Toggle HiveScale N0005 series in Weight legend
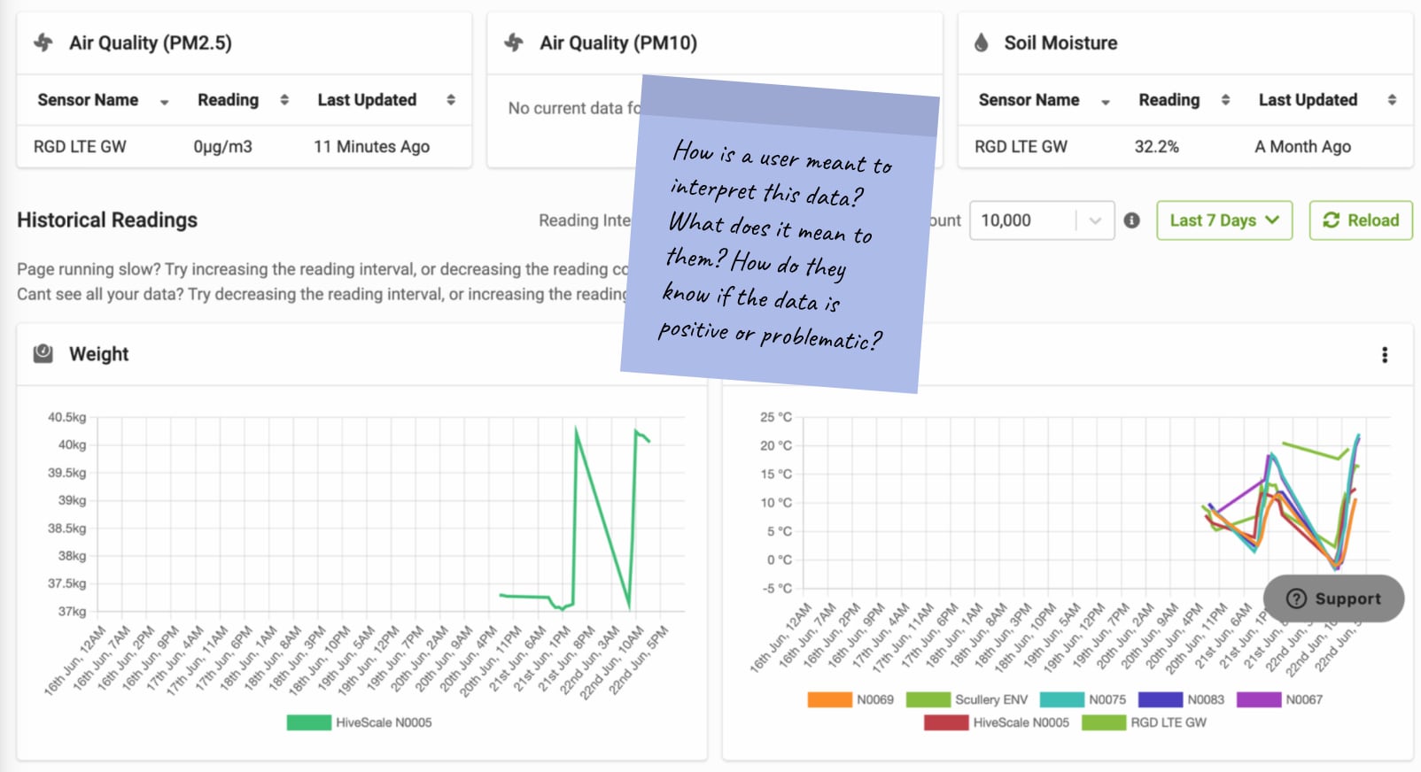Image resolution: width=1421 pixels, height=772 pixels. pos(360,722)
